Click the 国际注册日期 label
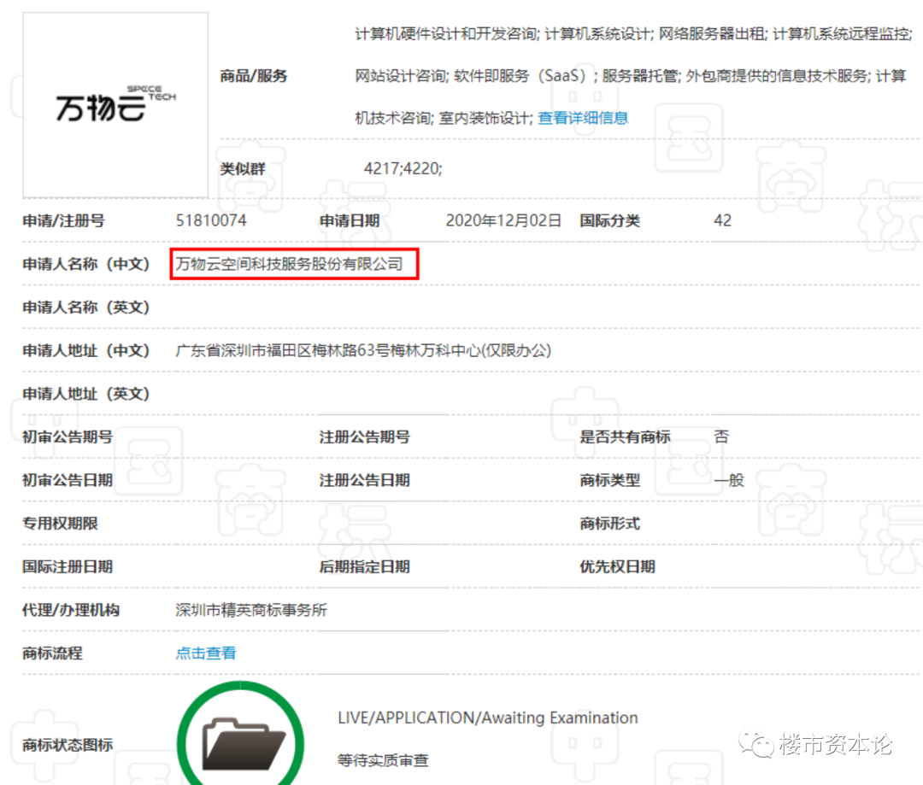Image resolution: width=923 pixels, height=785 pixels. pyautogui.click(x=68, y=566)
